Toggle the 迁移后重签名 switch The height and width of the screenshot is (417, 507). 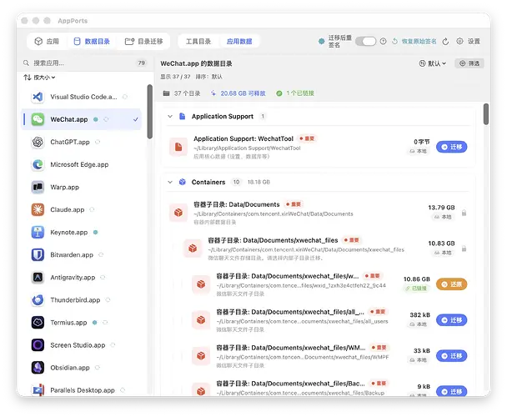[x=366, y=41]
